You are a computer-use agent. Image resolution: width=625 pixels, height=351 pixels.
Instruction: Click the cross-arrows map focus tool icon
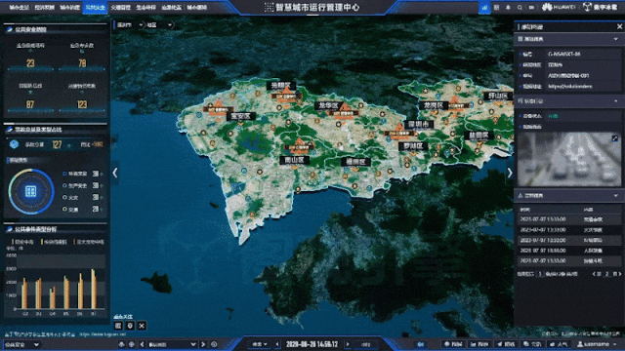coord(142,326)
